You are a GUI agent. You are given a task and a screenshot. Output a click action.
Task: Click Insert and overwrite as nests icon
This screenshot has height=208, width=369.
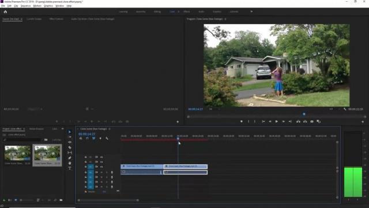click(81, 139)
